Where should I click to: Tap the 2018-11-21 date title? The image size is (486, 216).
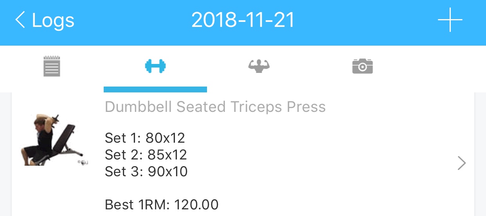point(243,20)
